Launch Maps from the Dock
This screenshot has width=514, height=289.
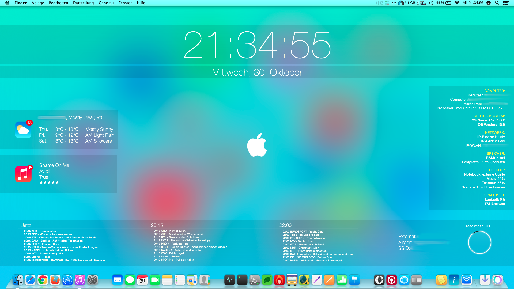point(192,280)
